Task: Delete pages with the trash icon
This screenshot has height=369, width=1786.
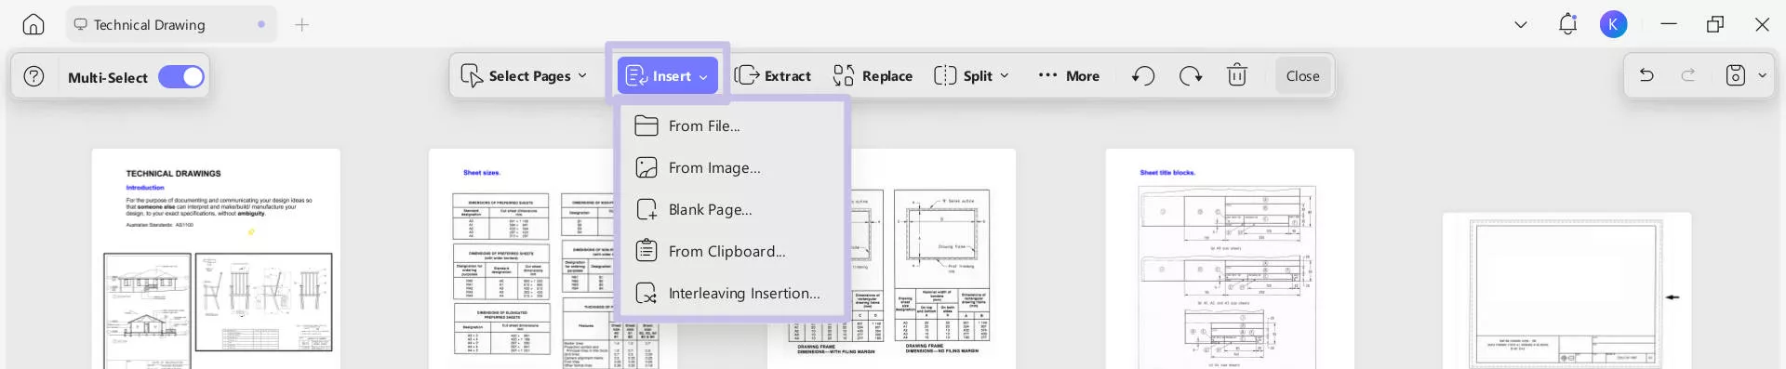Action: 1237,75
